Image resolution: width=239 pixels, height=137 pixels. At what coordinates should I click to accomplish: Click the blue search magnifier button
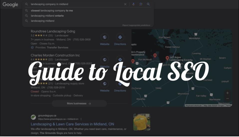(148, 4)
